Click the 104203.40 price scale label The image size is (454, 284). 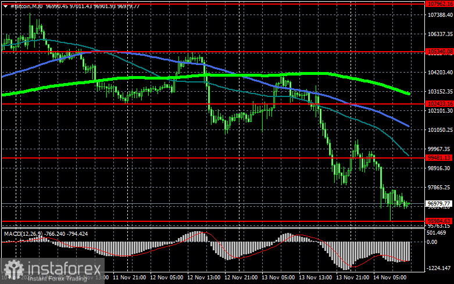coord(439,73)
